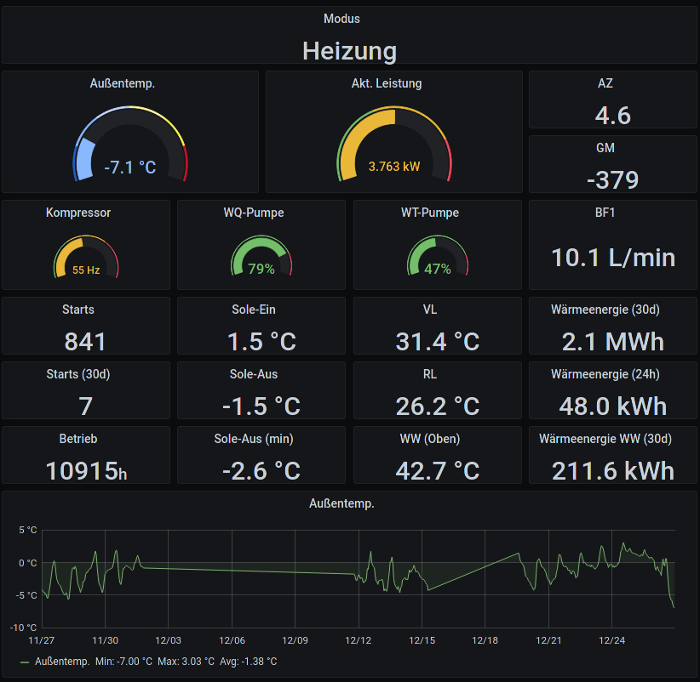Click the legend Max: 3.03 °C value
Image resolution: width=700 pixels, height=682 pixels.
tap(186, 662)
